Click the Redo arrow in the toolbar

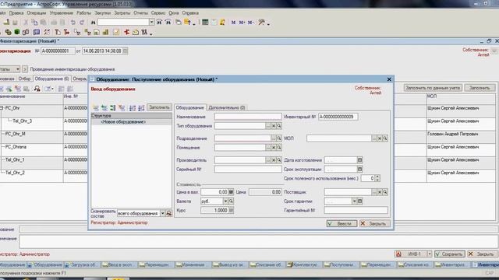82,23
